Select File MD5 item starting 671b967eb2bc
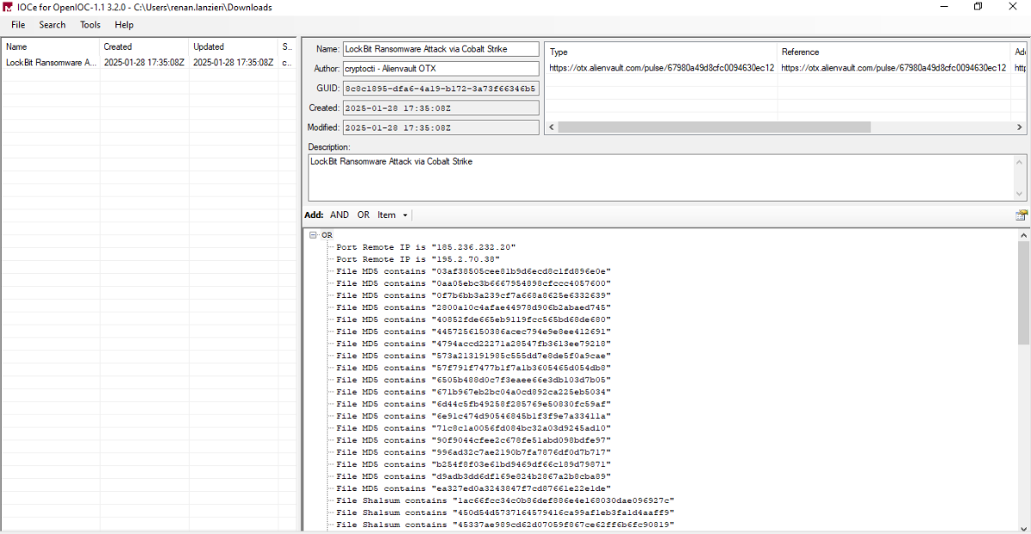 pyautogui.click(x=473, y=391)
